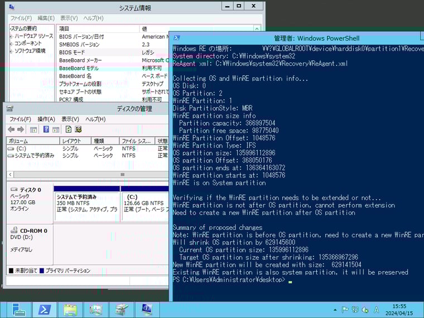The image size is (424, 318).
Task: Sort by 種類 column header
Action: (x=105, y=141)
